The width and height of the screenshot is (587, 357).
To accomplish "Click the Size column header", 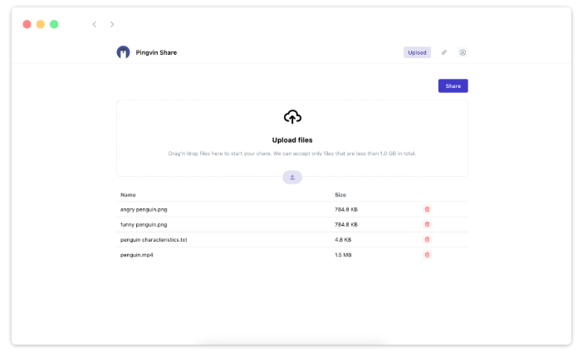I will click(340, 194).
